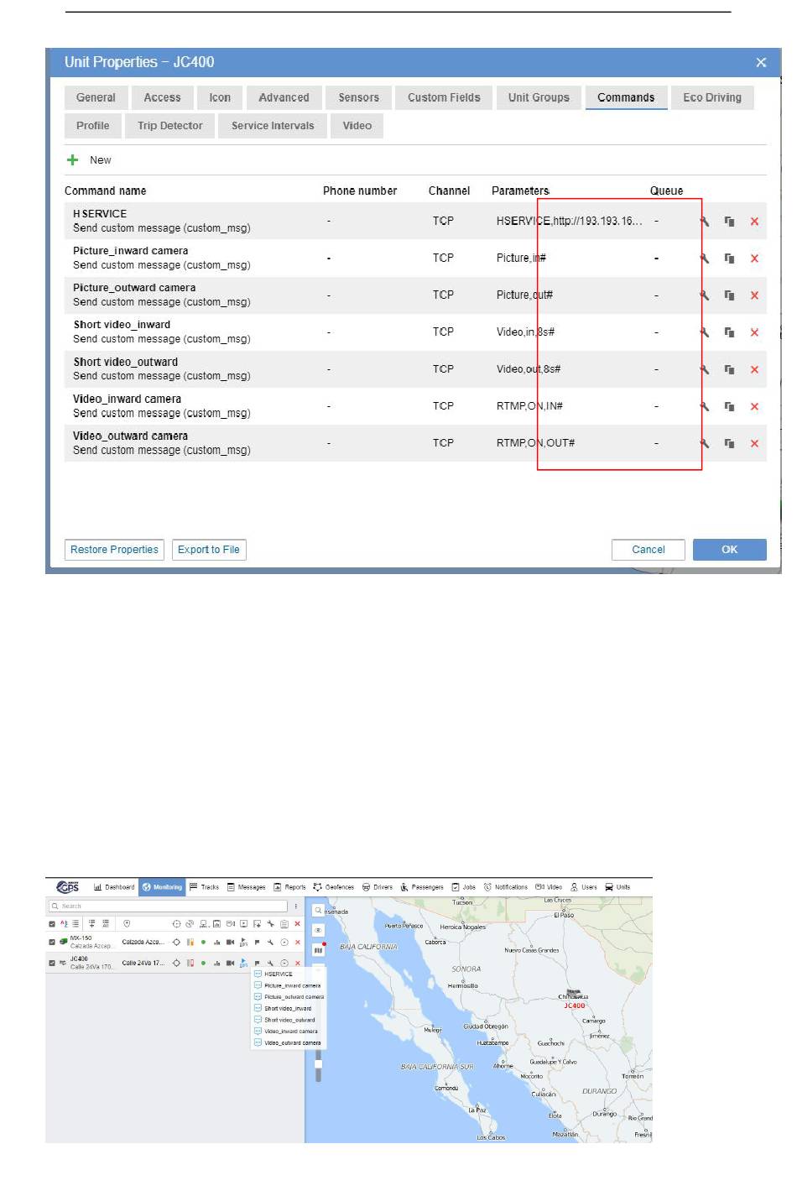The image size is (797, 1191).
Task: Open send-command menu for JC400
Action: coord(243,963)
